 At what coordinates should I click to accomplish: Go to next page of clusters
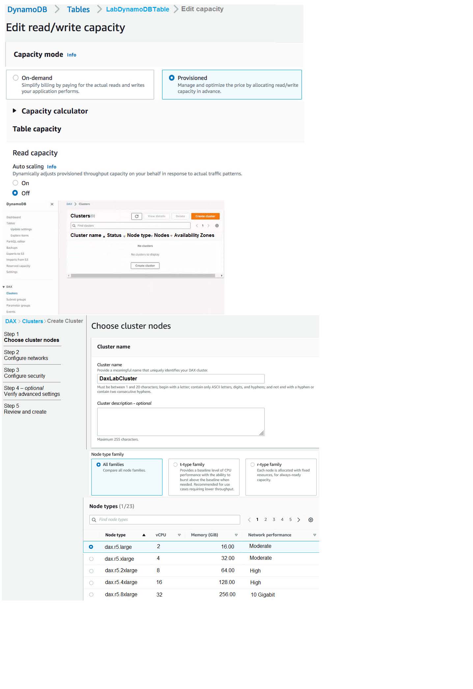(x=209, y=226)
